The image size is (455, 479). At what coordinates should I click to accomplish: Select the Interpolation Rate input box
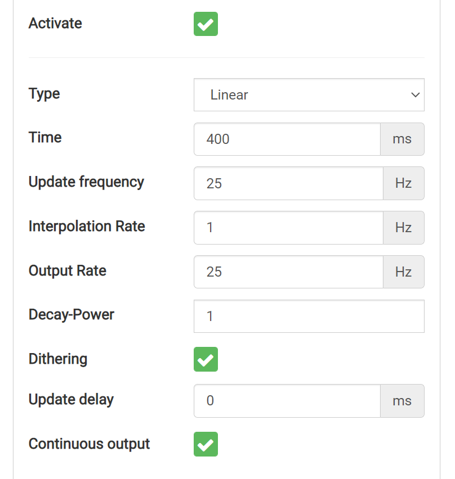point(288,228)
